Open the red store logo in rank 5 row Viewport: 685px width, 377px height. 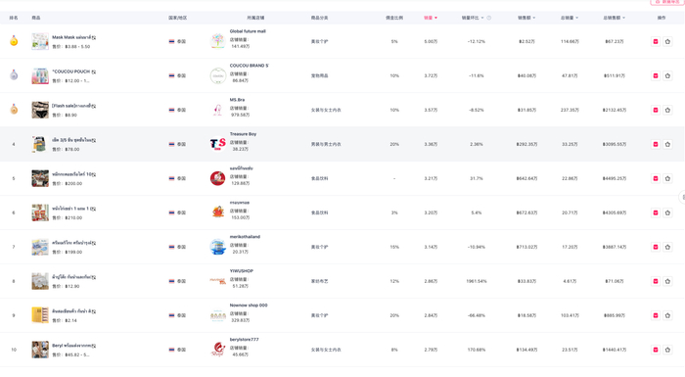click(217, 178)
